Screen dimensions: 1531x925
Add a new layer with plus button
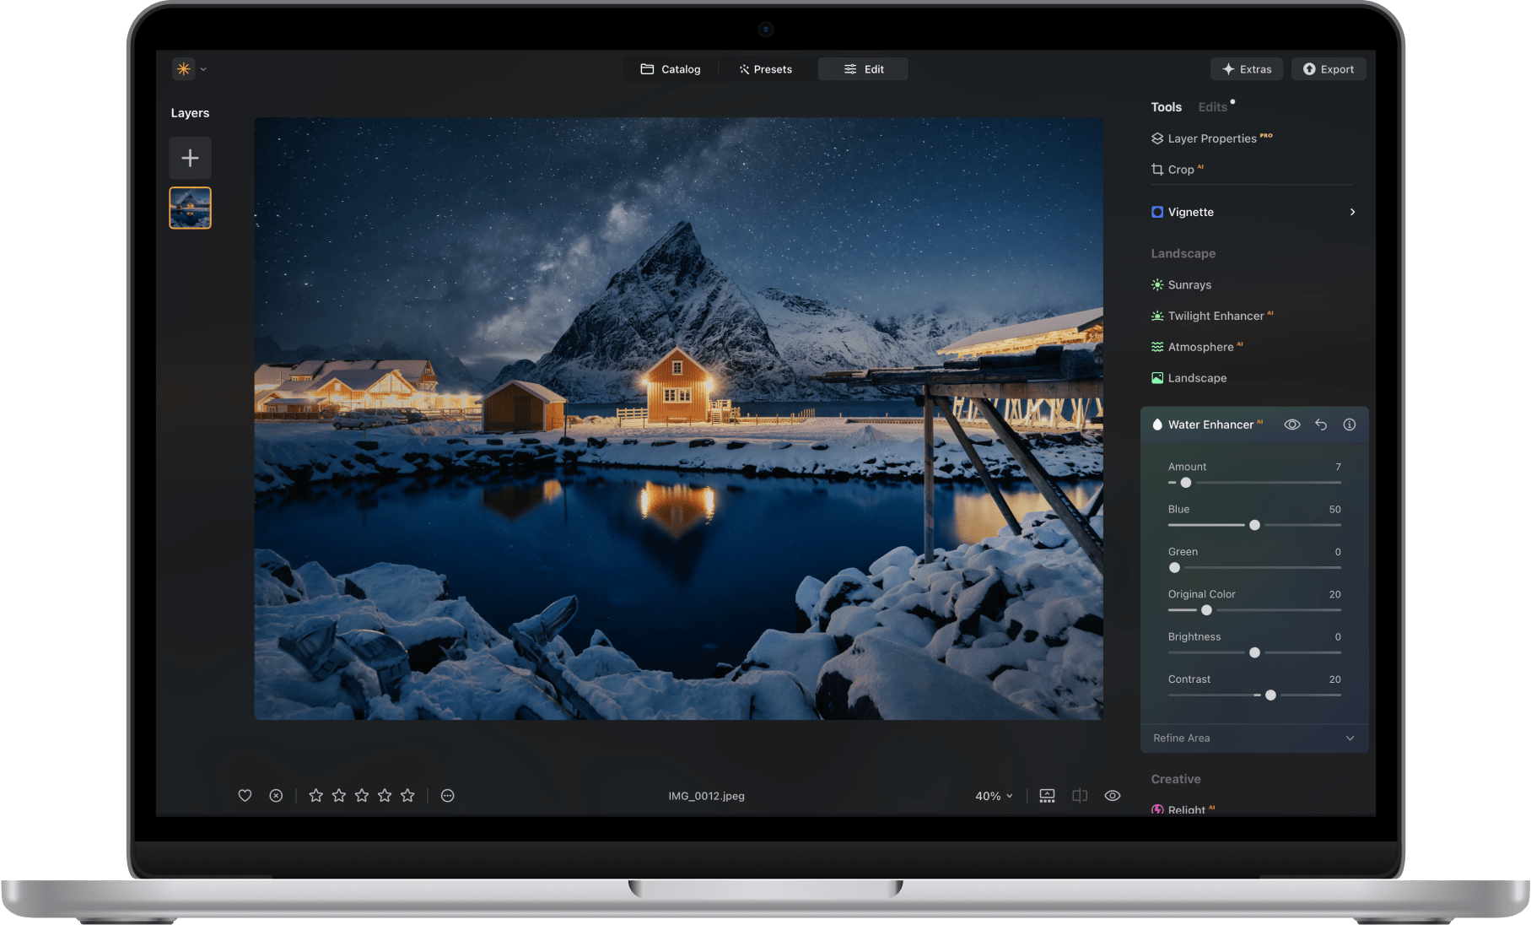pos(191,158)
